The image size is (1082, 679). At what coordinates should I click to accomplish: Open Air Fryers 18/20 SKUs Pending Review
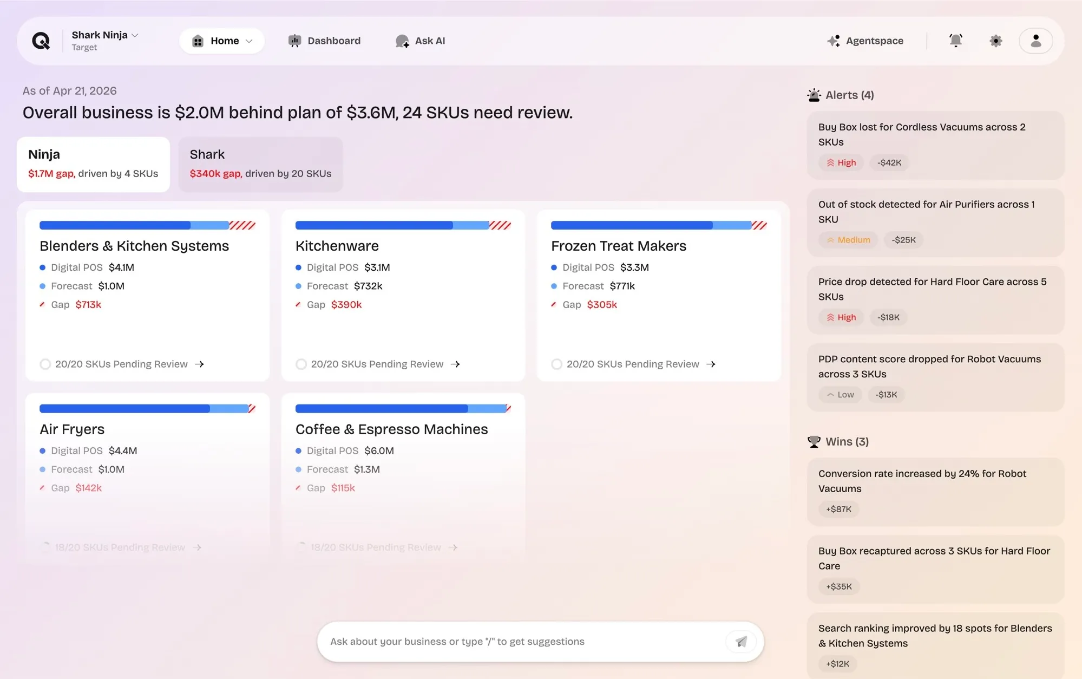(120, 547)
